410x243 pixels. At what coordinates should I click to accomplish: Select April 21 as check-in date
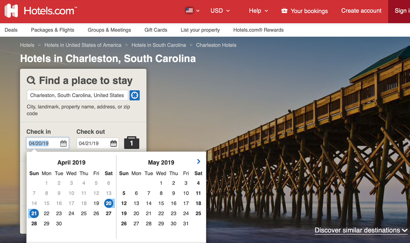34,213
